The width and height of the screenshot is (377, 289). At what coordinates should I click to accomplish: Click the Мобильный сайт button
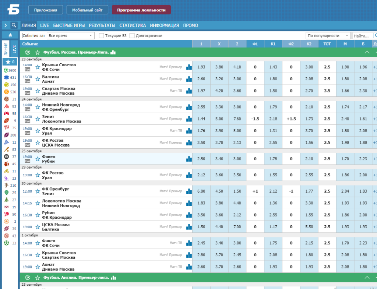coord(87,10)
